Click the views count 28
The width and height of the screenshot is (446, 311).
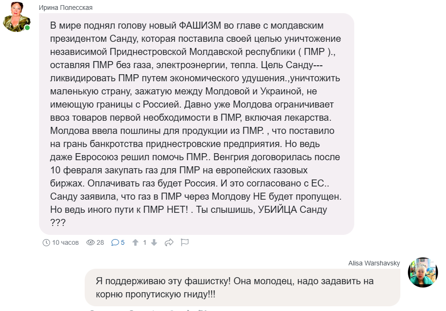coord(100,242)
